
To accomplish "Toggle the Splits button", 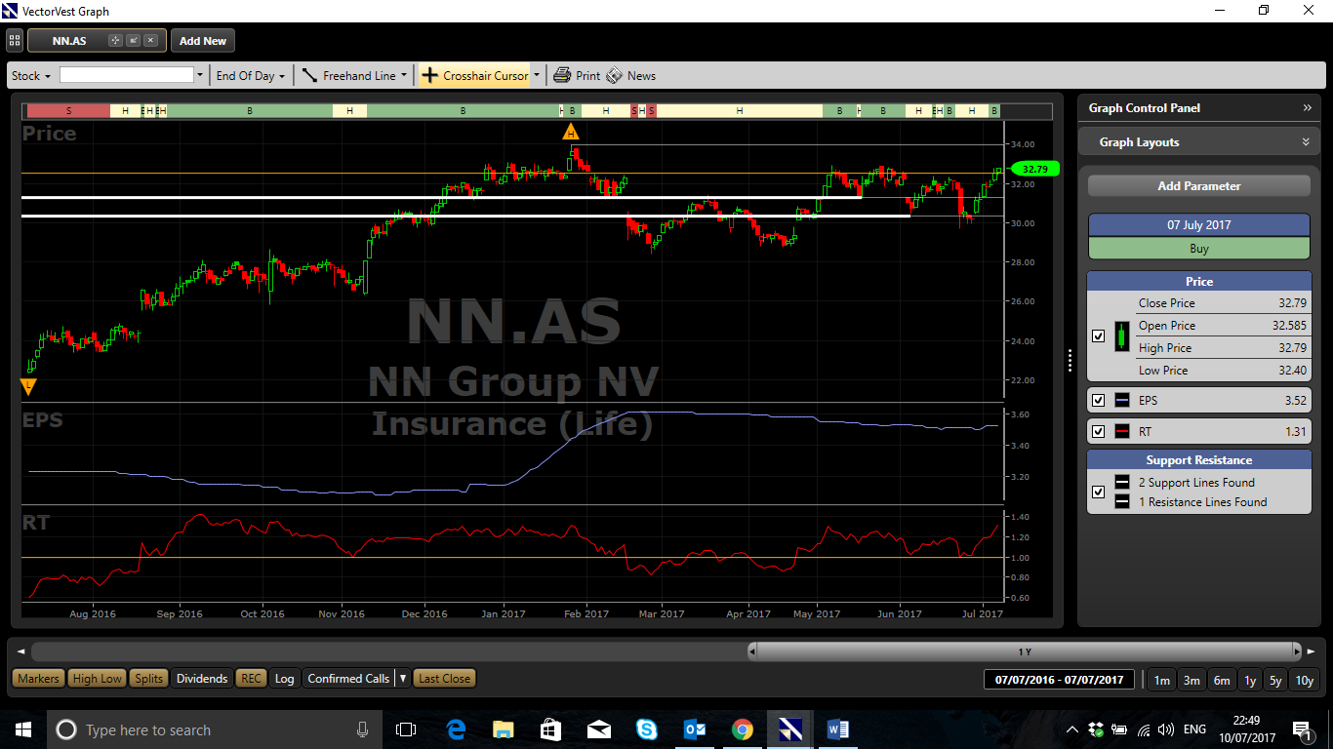I will tap(149, 679).
